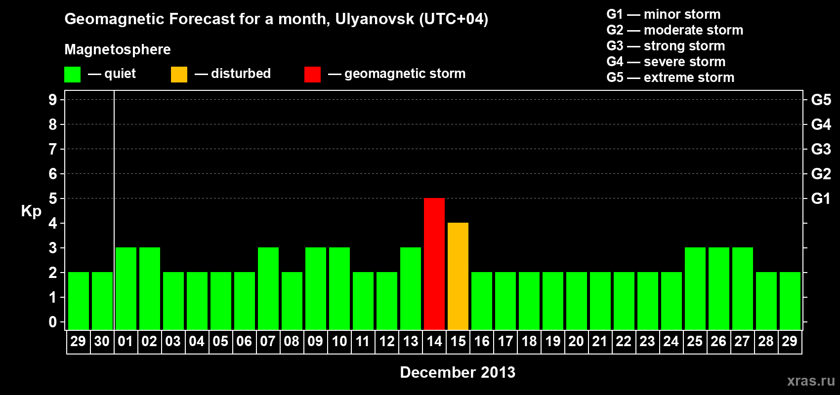Click the Kp axis value 0

pyautogui.click(x=53, y=322)
